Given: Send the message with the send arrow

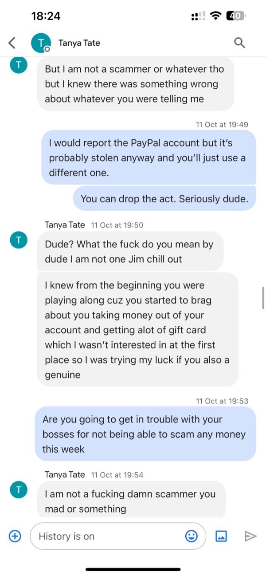Looking at the screenshot, I should (x=250, y=536).
